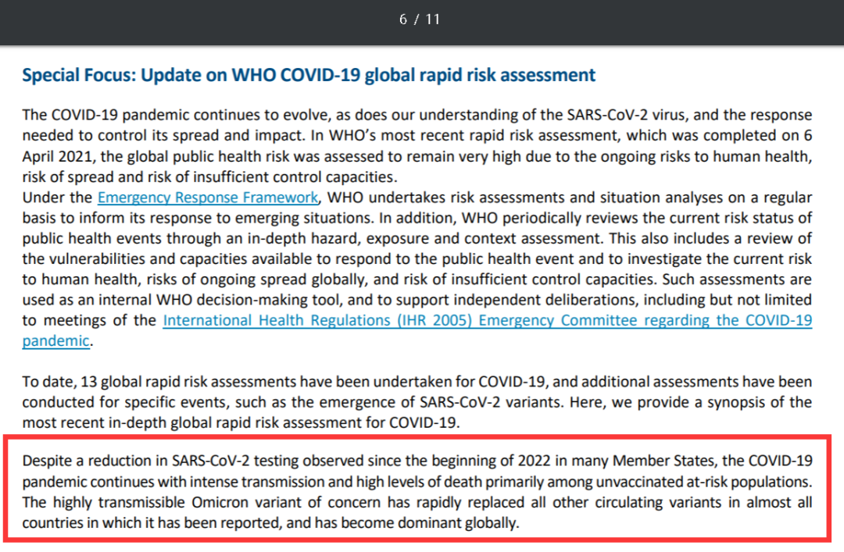Click the current page number 6
Viewport: 844px width, 552px height.
pyautogui.click(x=403, y=20)
